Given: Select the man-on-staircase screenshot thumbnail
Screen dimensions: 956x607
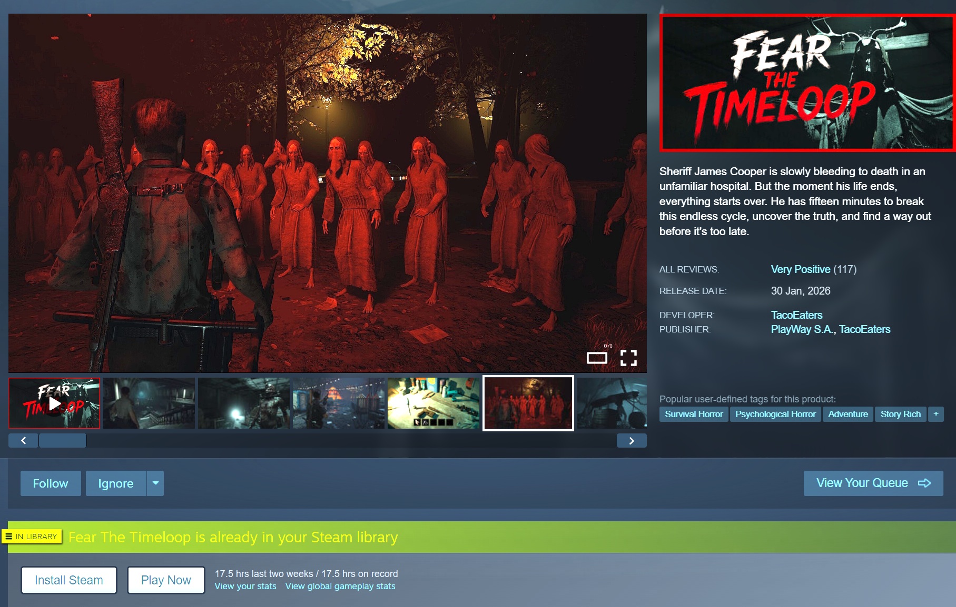Looking at the screenshot, I should click(x=149, y=403).
